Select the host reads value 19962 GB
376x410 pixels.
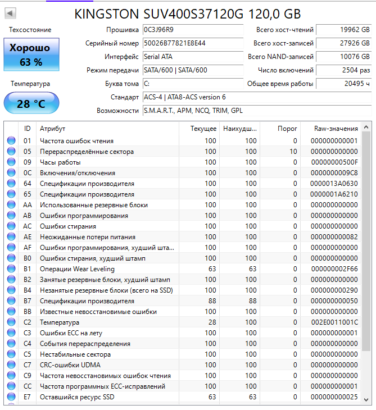click(x=344, y=30)
